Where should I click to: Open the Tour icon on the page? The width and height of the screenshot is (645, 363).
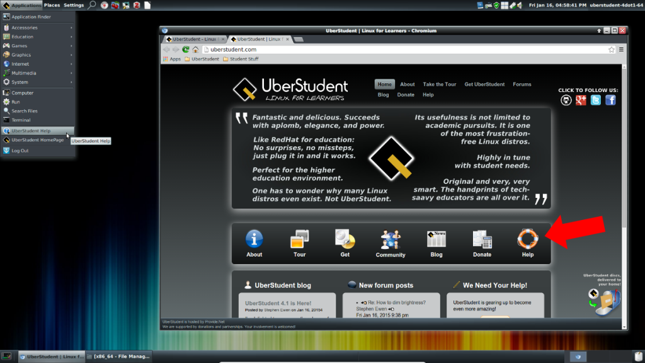(299, 239)
